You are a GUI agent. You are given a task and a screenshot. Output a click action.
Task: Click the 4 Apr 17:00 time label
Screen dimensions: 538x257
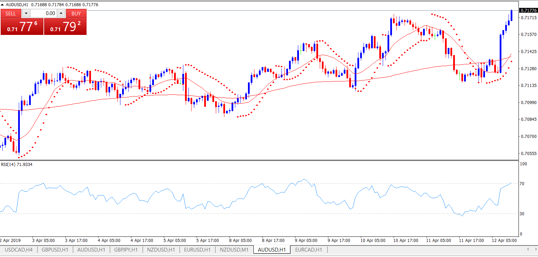tap(142, 241)
